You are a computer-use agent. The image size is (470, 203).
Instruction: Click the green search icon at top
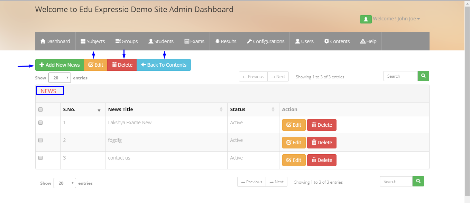[x=423, y=76]
